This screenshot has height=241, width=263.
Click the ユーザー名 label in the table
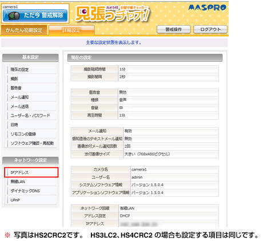(101, 177)
